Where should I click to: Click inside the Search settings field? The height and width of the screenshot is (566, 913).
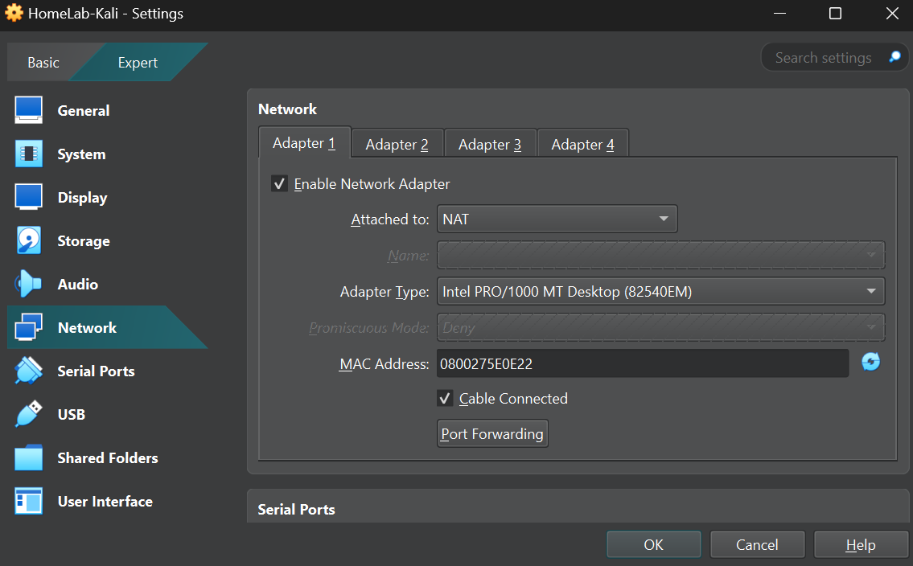pyautogui.click(x=823, y=56)
